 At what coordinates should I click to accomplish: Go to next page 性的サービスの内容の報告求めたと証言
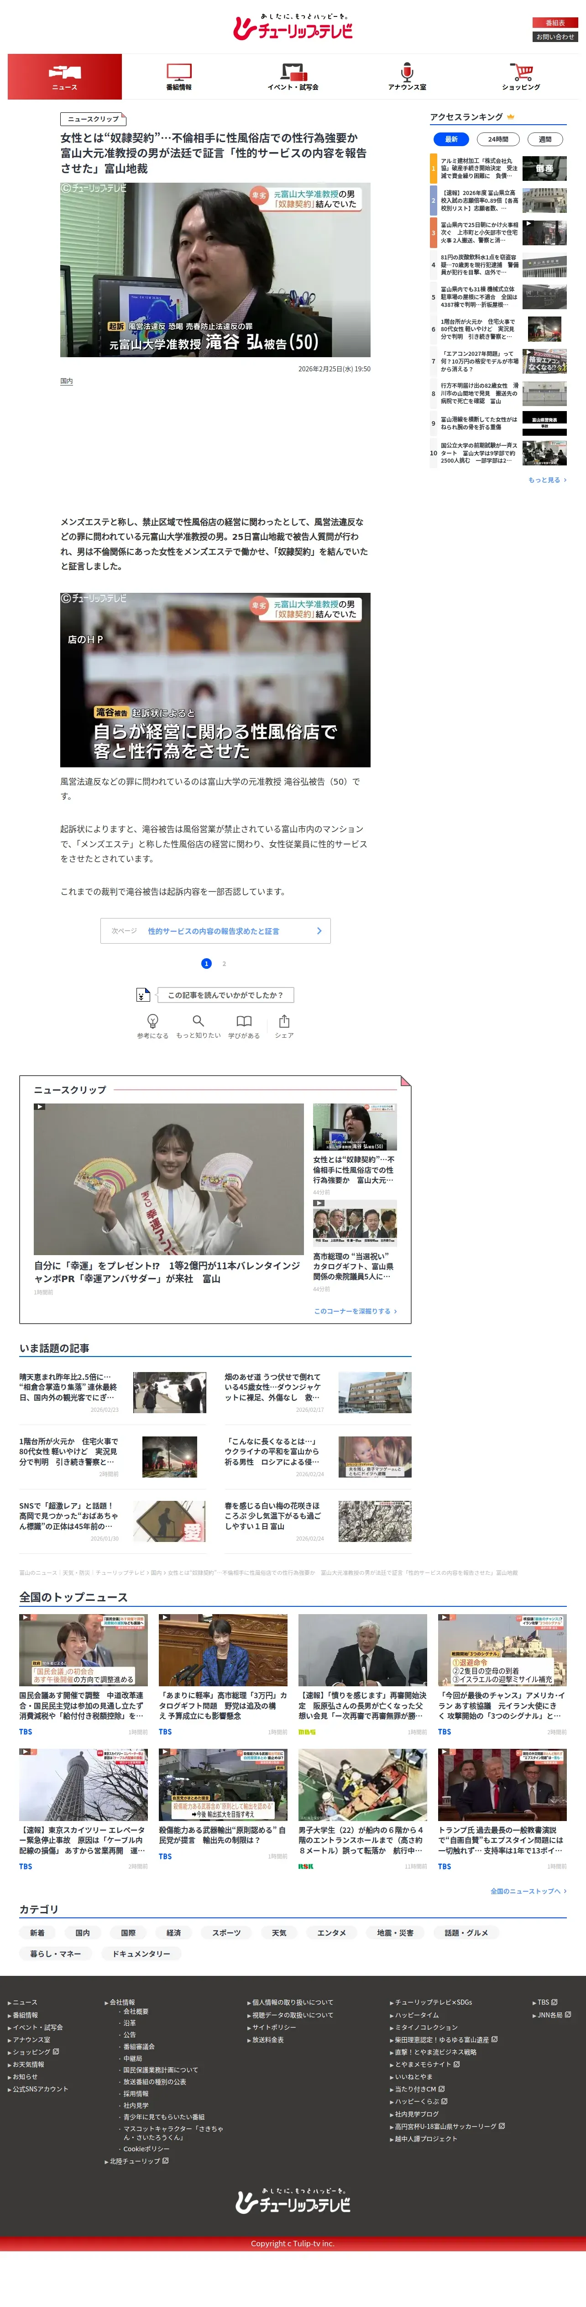215,930
